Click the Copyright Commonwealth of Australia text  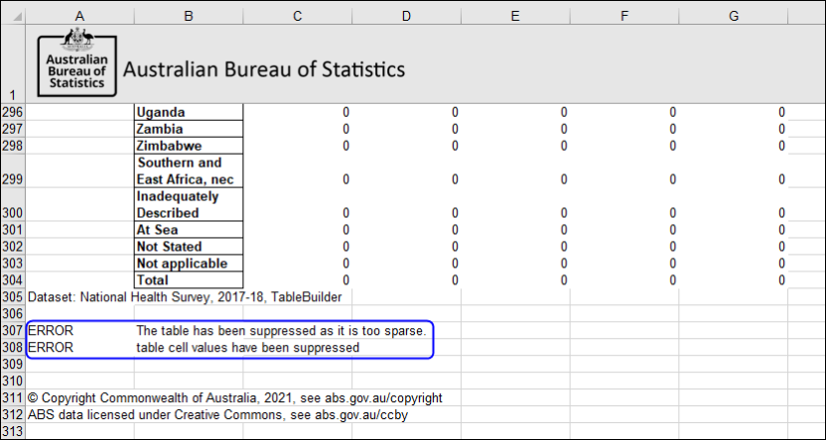(235, 398)
